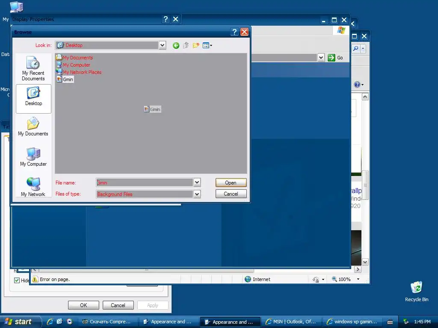Switch to MSN Outlook taskbar button
Screen dimensions: 438x328
point(291,322)
